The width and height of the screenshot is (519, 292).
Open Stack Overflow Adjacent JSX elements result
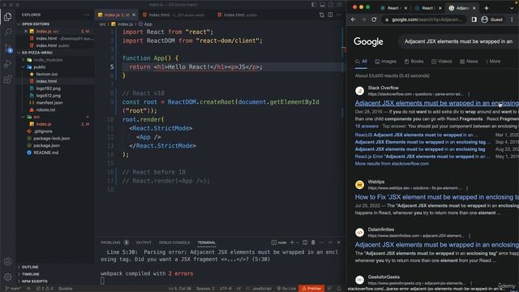pos(436,103)
